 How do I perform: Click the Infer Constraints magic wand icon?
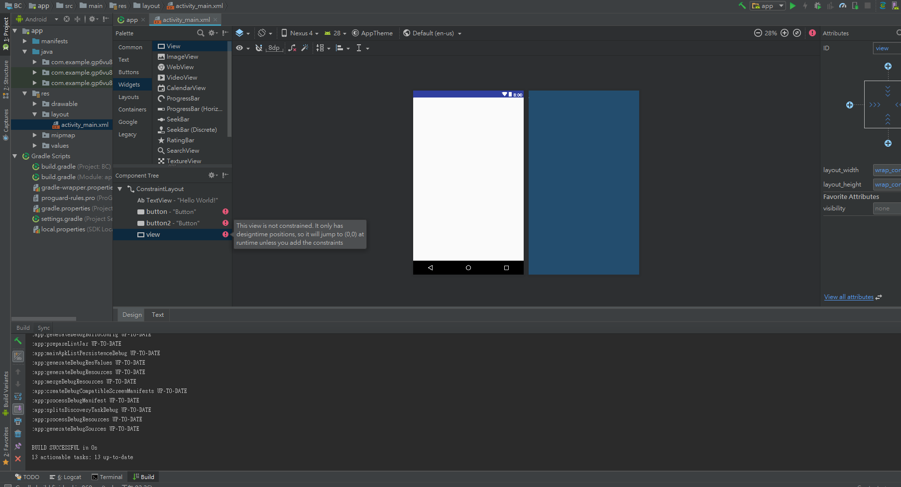pyautogui.click(x=305, y=48)
